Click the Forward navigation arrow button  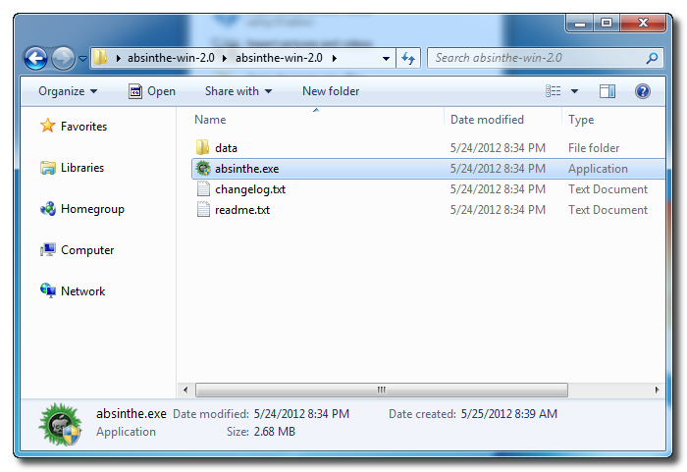63,58
